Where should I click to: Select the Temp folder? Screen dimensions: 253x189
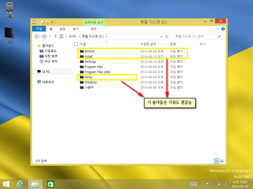(x=88, y=77)
